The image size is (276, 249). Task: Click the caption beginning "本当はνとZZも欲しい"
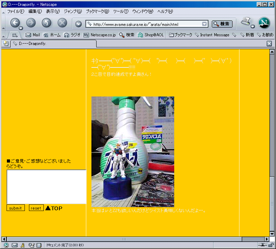[x=149, y=211]
